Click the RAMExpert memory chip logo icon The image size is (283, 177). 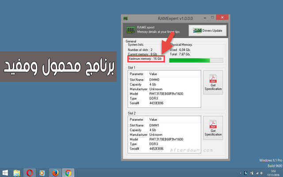coord(130,30)
